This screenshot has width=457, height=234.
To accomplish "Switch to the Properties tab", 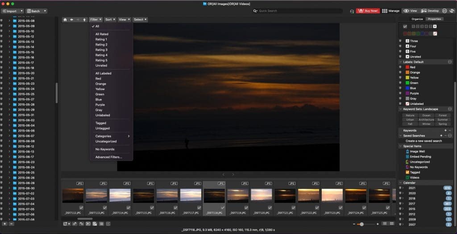I will pyautogui.click(x=434, y=19).
